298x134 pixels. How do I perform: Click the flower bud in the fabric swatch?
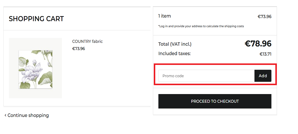(34, 62)
